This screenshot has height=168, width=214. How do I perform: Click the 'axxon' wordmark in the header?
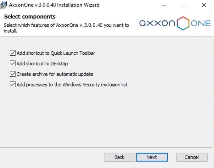(x=157, y=23)
